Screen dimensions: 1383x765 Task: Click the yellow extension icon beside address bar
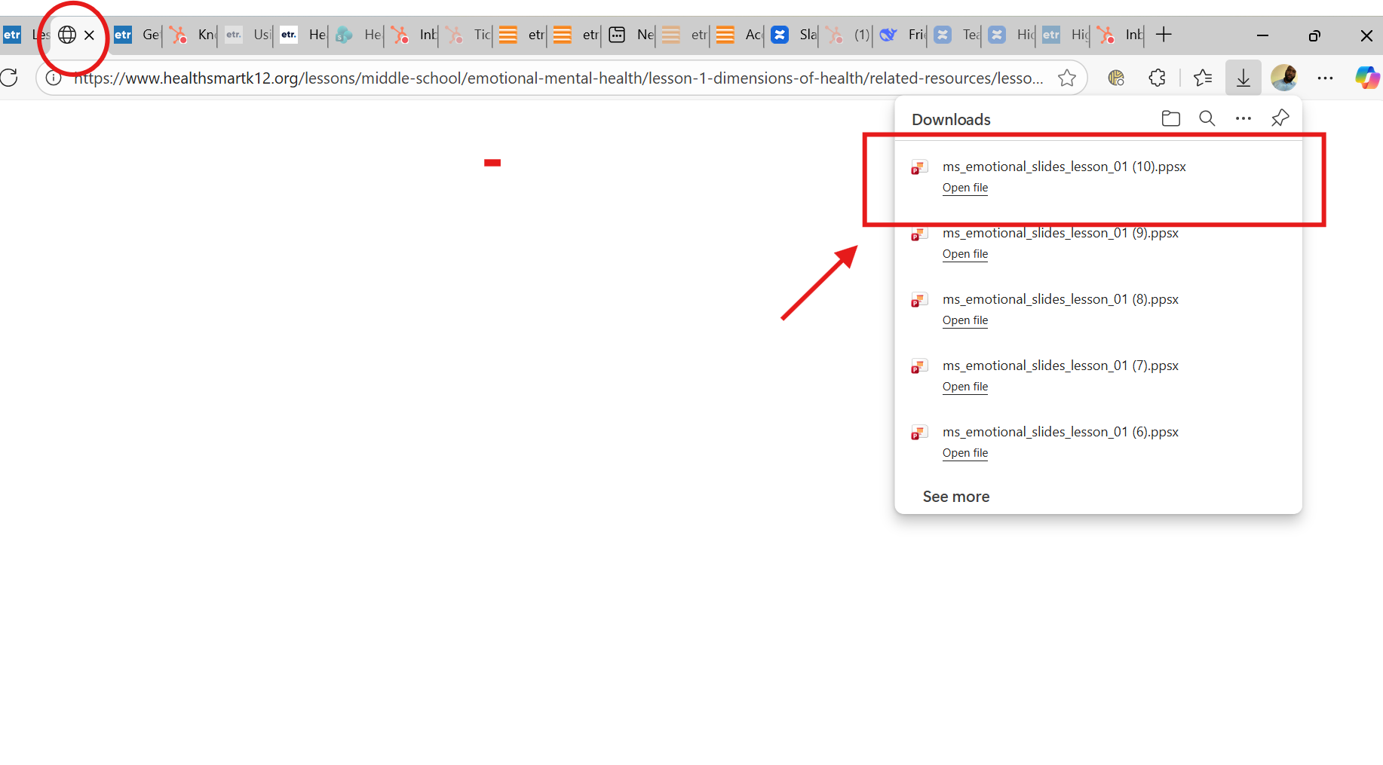(1116, 78)
